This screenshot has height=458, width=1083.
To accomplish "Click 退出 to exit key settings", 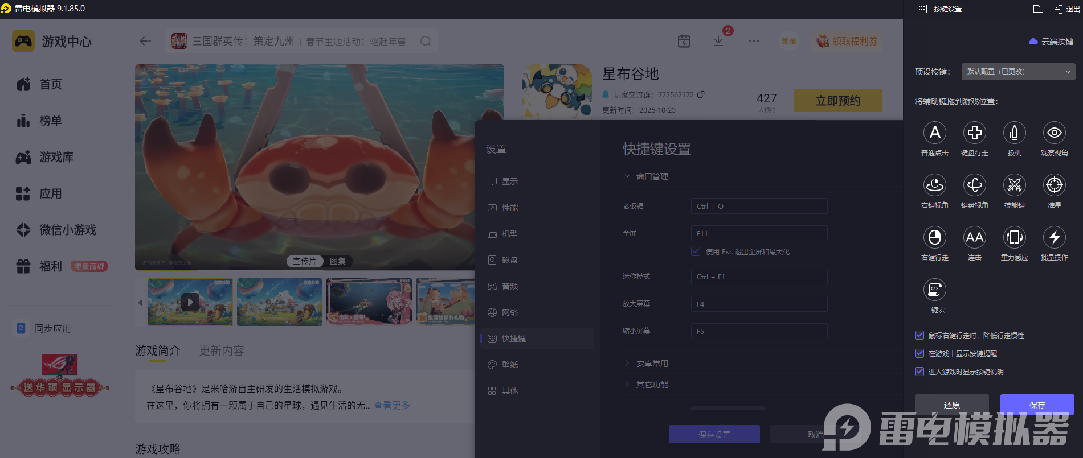I will pyautogui.click(x=1067, y=9).
